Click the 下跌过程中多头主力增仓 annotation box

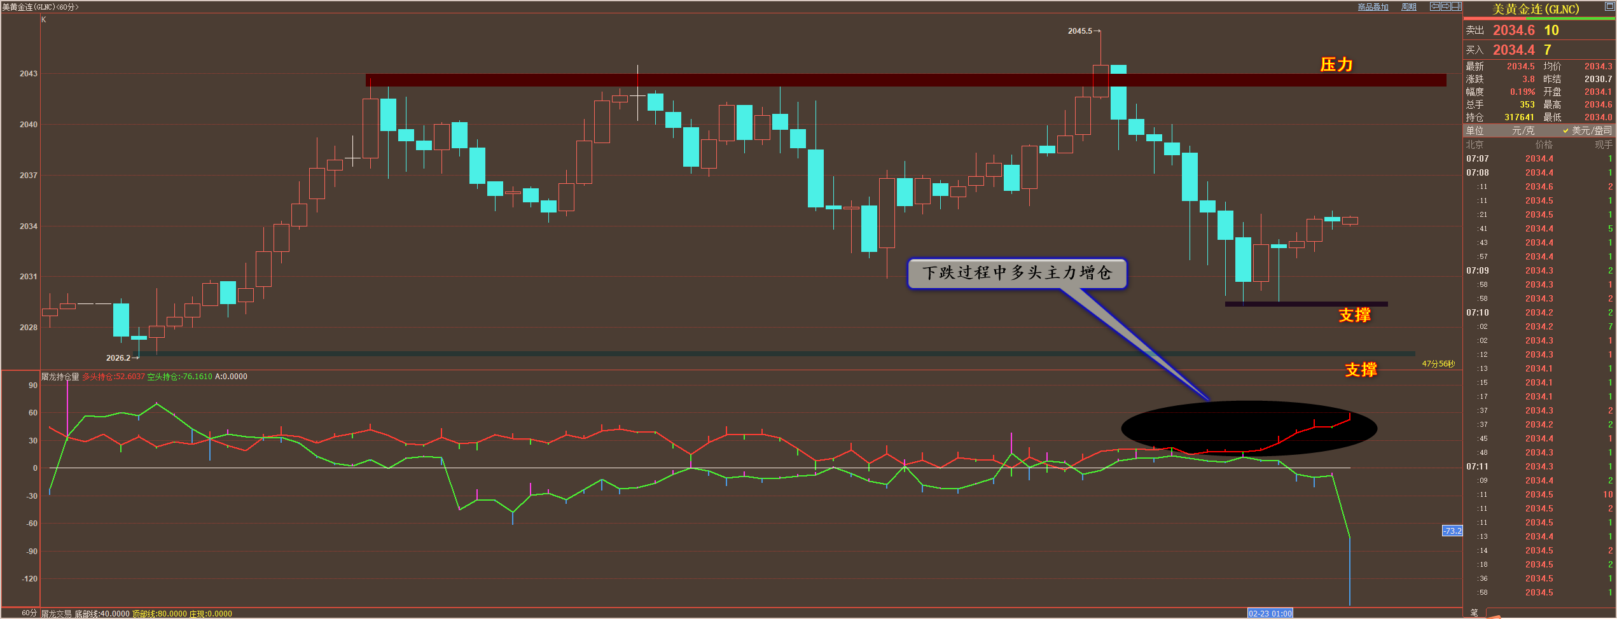coord(1017,273)
